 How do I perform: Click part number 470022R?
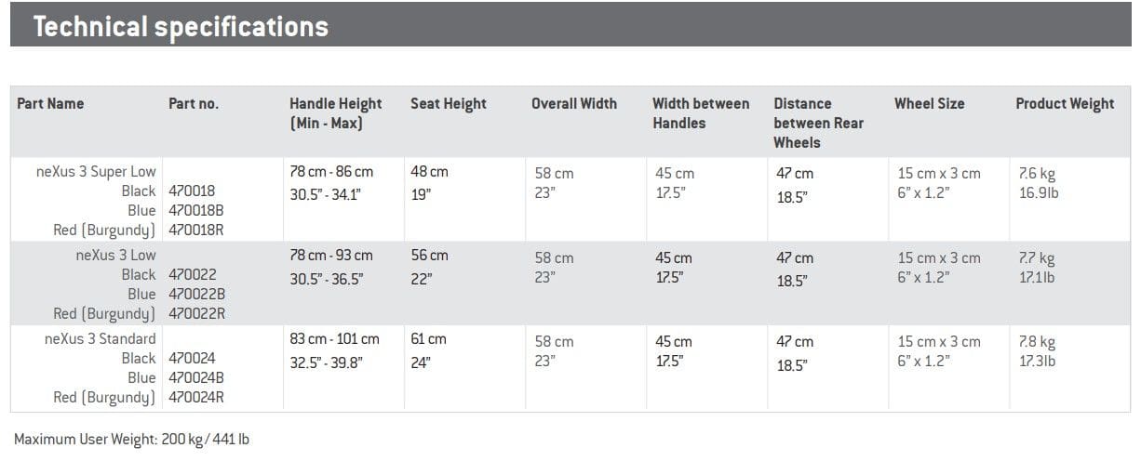tap(197, 314)
